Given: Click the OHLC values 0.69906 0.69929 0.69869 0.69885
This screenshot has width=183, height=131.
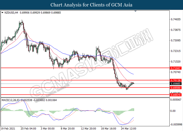Looking at the screenshot, I should point(40,13).
